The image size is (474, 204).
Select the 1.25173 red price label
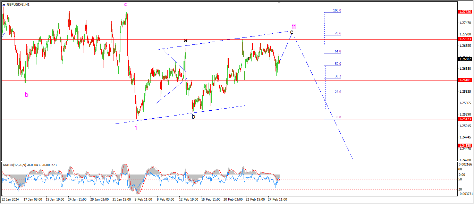tap(465, 119)
